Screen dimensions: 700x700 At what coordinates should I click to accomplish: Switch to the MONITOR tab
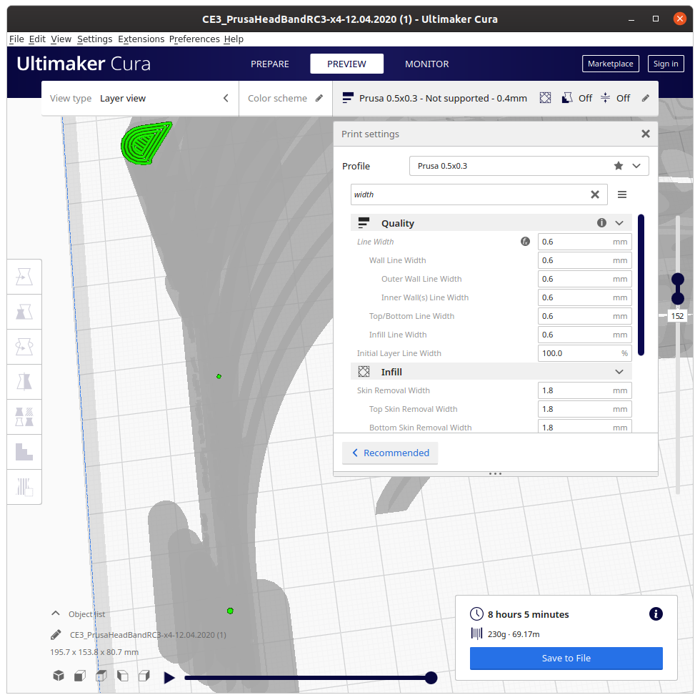coord(426,64)
